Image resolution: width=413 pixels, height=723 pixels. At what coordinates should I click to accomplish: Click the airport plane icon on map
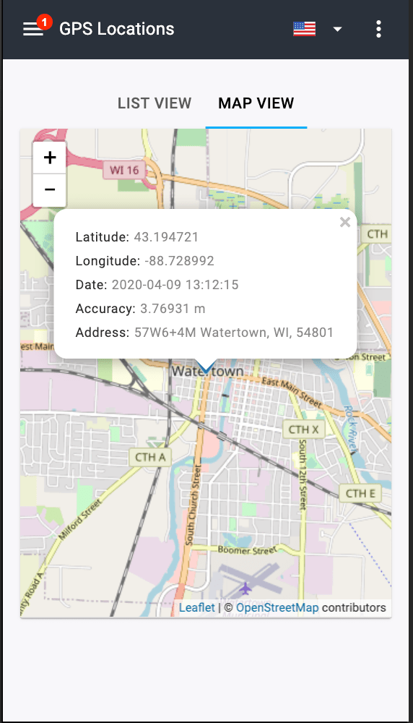[245, 589]
